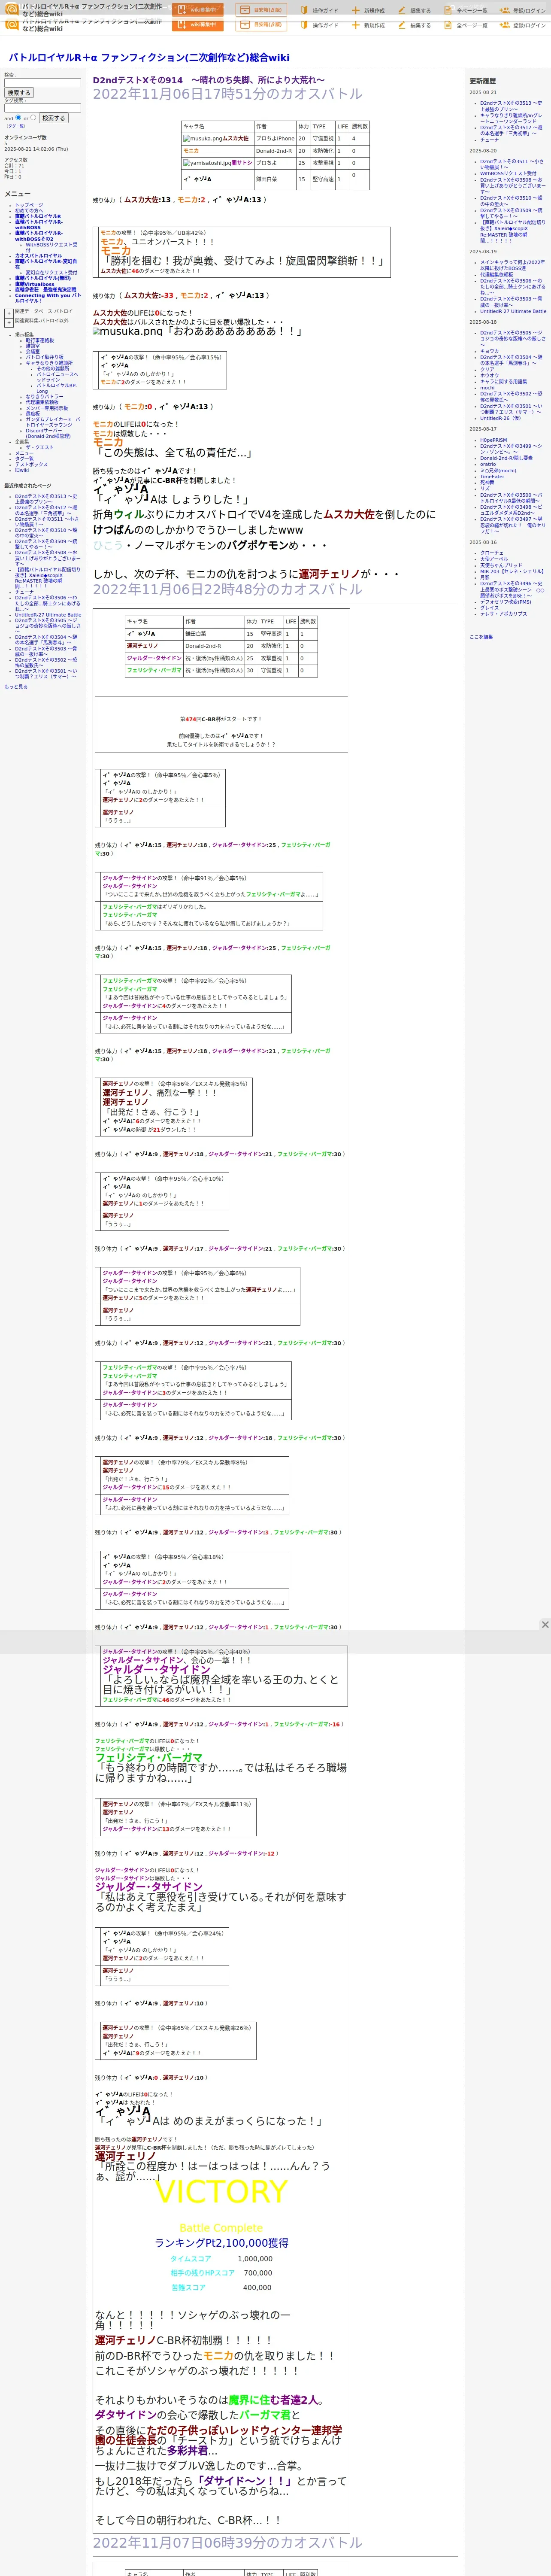The height and width of the screenshot is (2576, 551).
Task: Open 雑談室 board link
Action: [33, 346]
